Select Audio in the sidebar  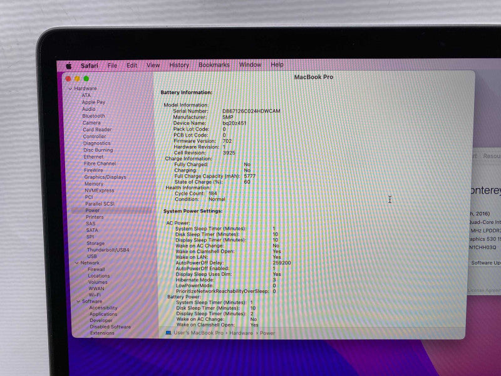[x=89, y=109]
